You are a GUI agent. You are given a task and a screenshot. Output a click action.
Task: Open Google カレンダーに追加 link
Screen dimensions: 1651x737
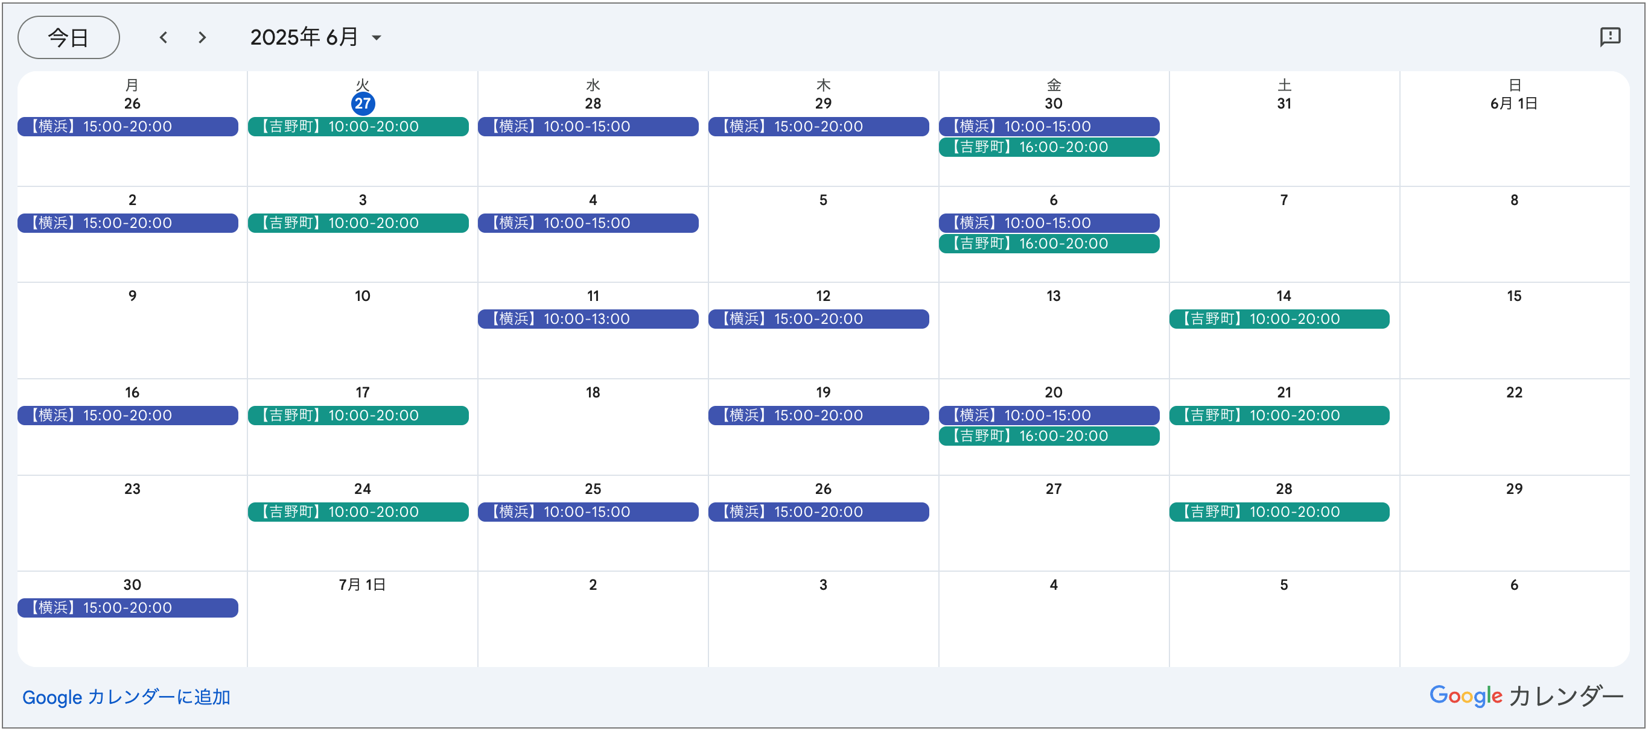coord(126,697)
